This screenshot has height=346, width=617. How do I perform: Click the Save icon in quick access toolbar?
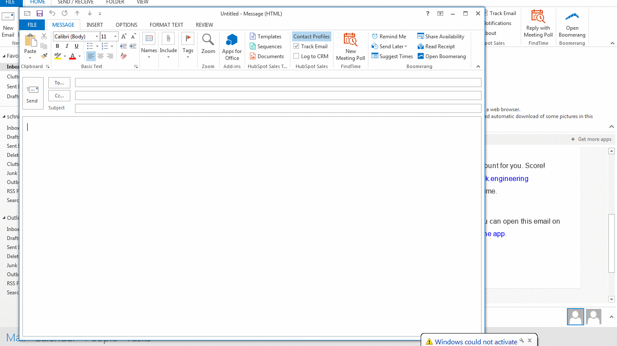point(40,14)
